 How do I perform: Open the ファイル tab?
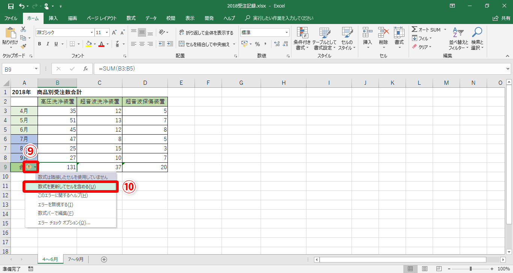[x=11, y=18]
